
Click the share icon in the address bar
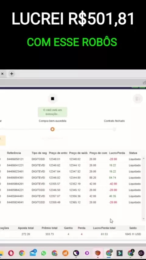144,83
